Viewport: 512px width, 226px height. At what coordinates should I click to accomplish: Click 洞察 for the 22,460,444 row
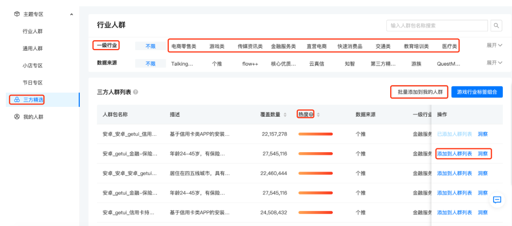(483, 173)
